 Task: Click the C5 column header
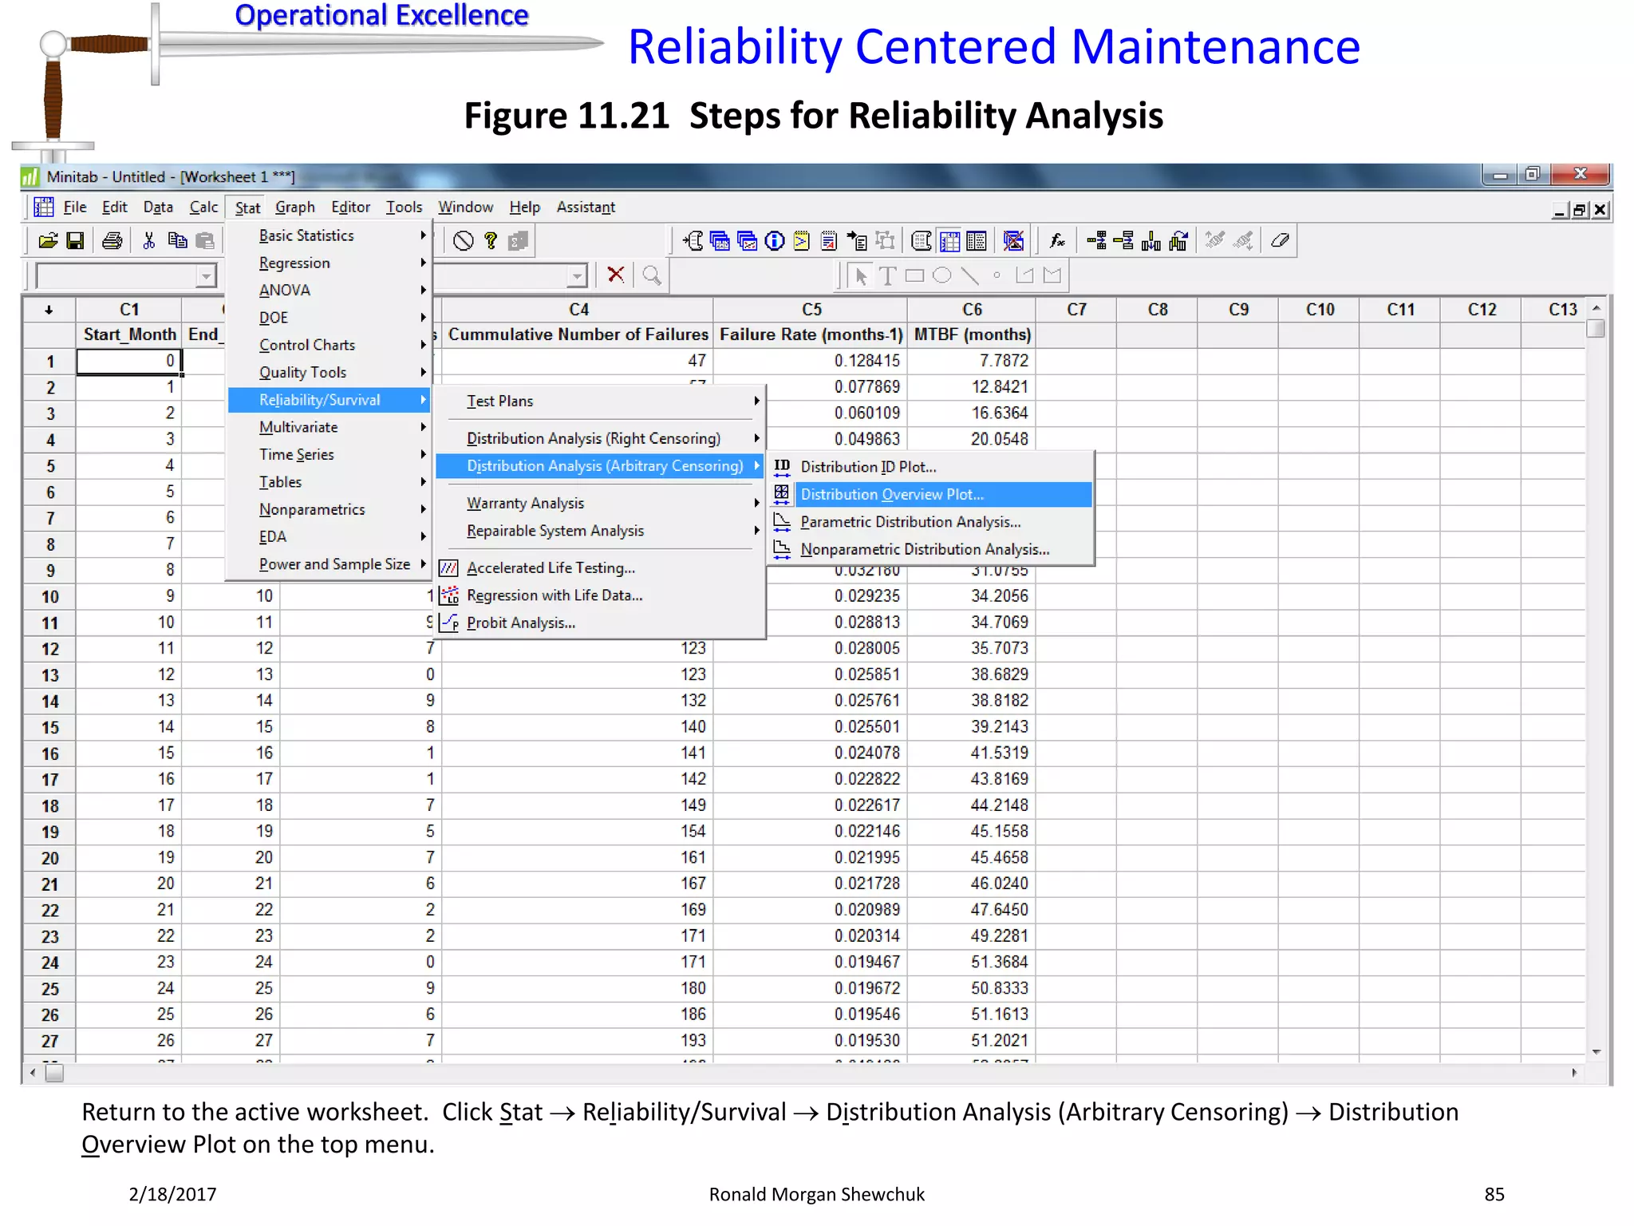(x=811, y=310)
